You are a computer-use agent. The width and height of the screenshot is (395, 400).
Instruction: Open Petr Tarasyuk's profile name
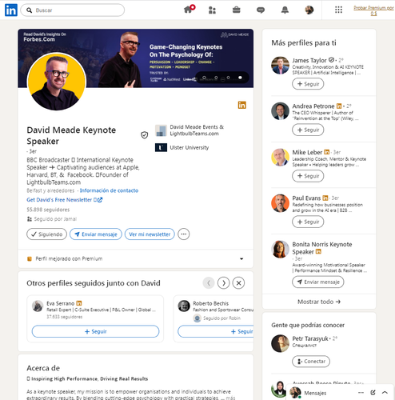[310, 338]
